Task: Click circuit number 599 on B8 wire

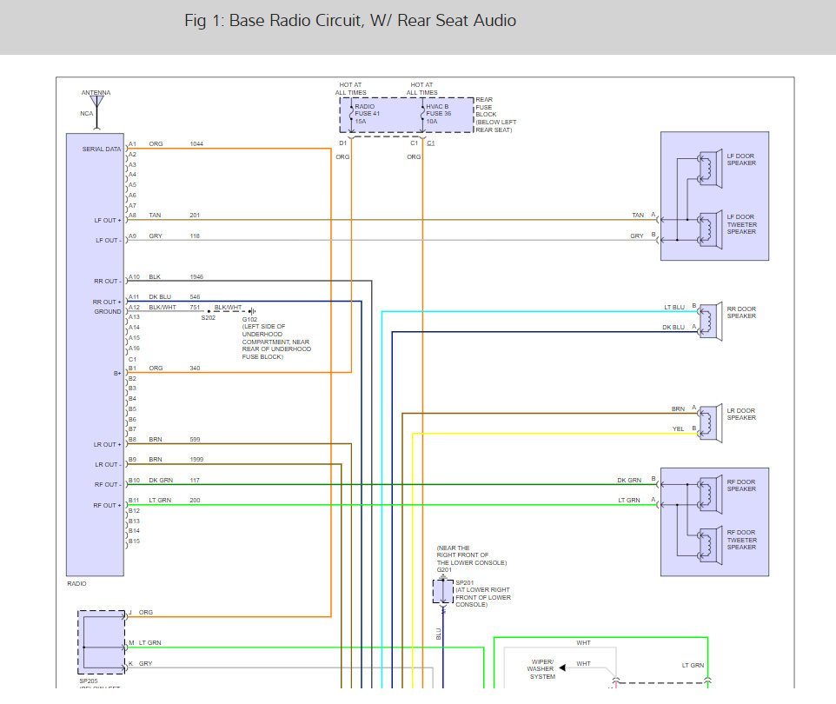Action: [195, 440]
